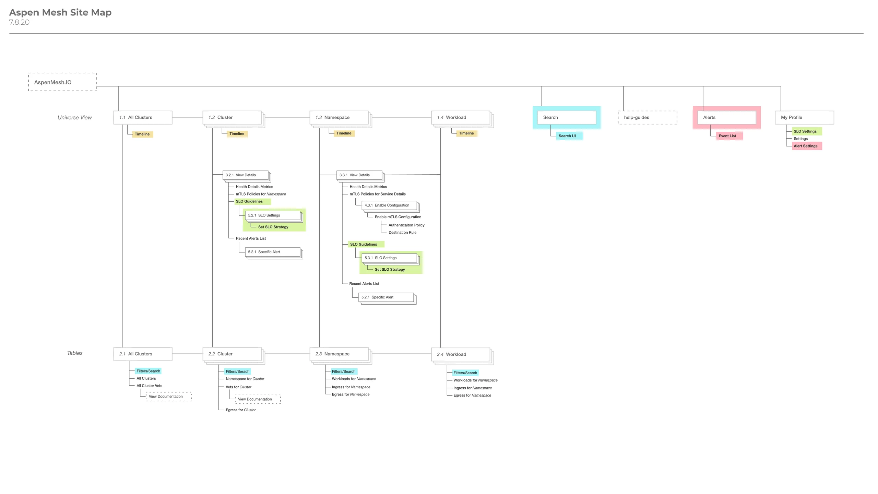
Task: Click Filters/Search under 2.1 All Clusters
Action: [148, 371]
